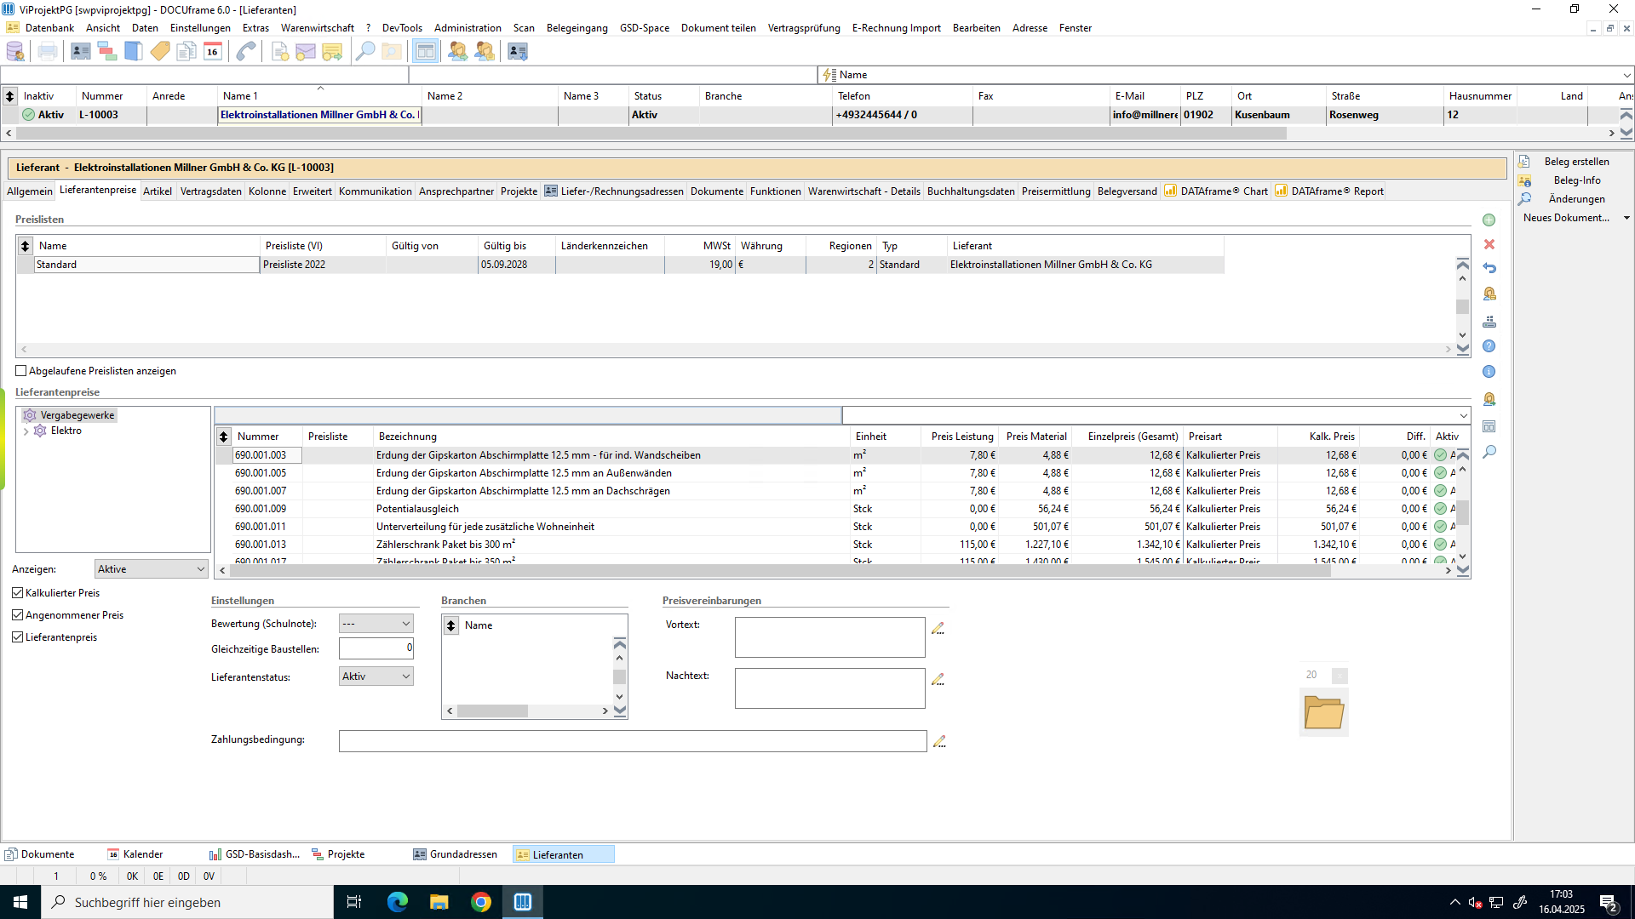This screenshot has width=1635, height=919.
Task: Open the DATAframe Chart tab
Action: 1216,191
